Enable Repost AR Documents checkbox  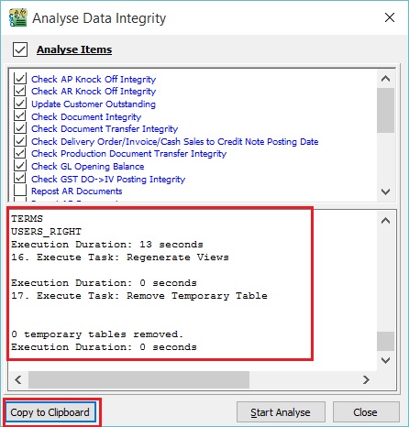tap(20, 191)
